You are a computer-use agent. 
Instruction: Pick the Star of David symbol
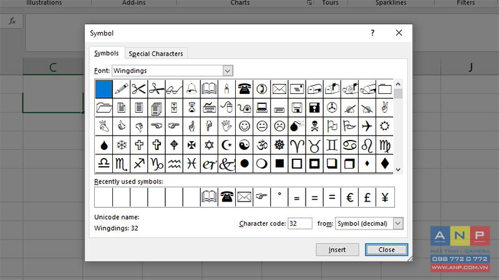209,145
